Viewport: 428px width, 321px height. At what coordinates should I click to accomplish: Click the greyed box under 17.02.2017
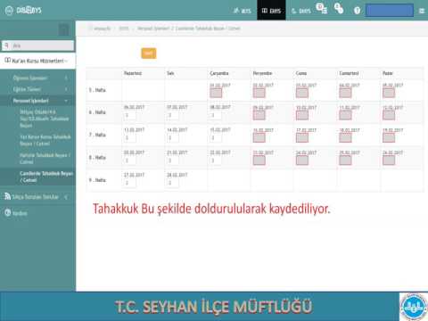click(302, 138)
